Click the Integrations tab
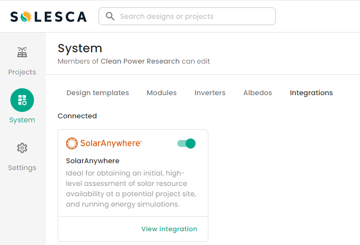Image resolution: width=360 pixels, height=245 pixels. coord(311,93)
